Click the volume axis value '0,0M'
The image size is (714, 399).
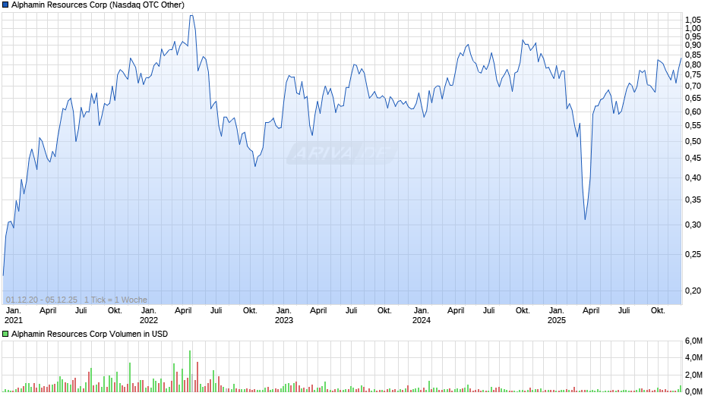click(694, 391)
